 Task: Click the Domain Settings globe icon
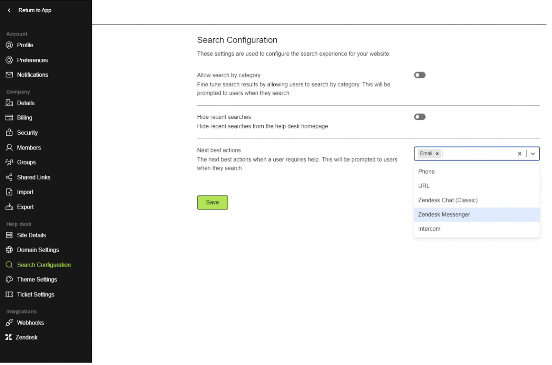point(9,250)
